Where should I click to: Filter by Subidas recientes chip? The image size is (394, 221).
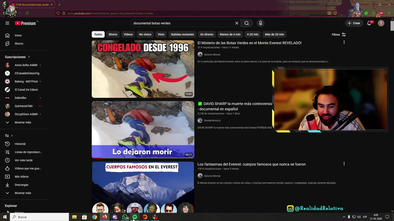tap(182, 34)
